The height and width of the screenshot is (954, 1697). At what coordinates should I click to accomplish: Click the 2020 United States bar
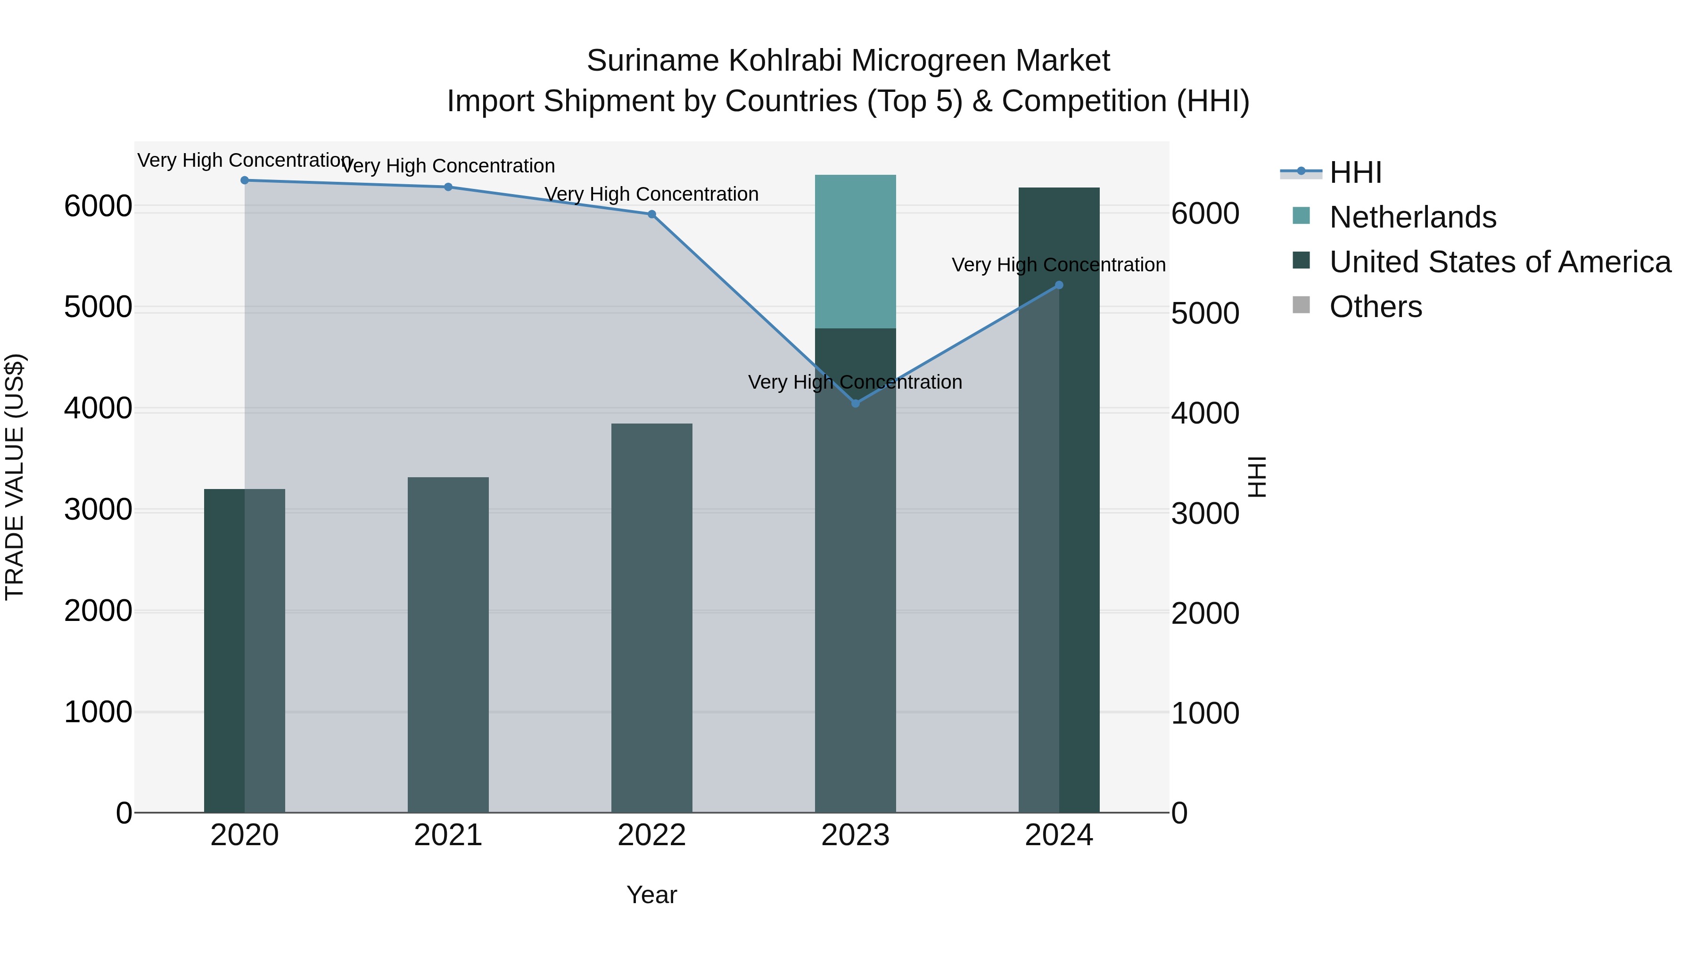[x=244, y=651]
